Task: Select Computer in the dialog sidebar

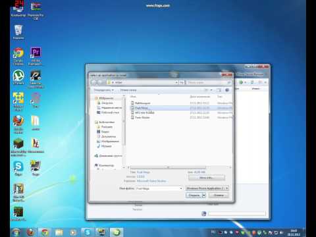Action: 105,165
